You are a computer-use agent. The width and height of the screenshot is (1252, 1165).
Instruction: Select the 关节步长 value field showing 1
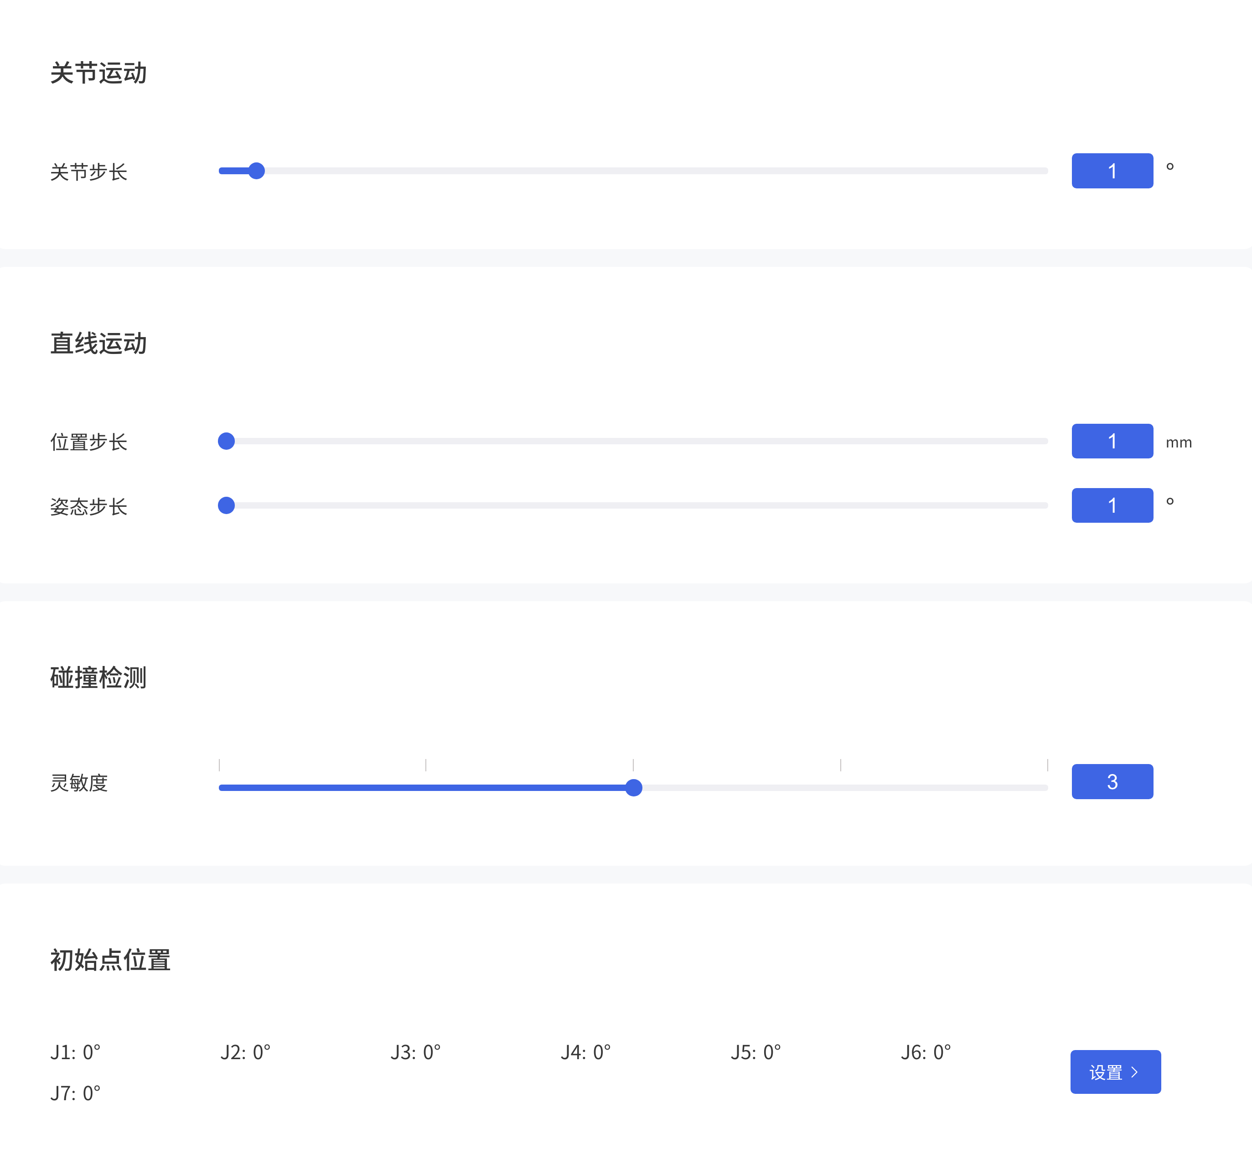tap(1112, 171)
